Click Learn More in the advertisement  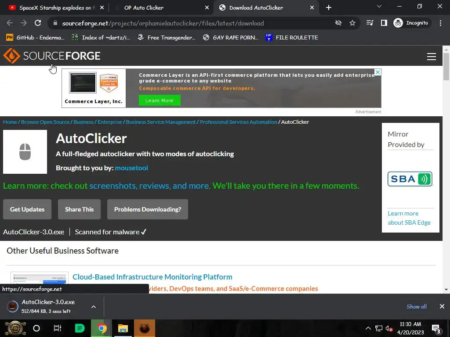(x=160, y=100)
